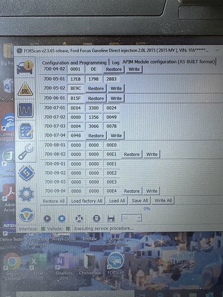The height and width of the screenshot is (297, 223).
Task: Open the chip configuration and programming section
Action: tap(26, 173)
